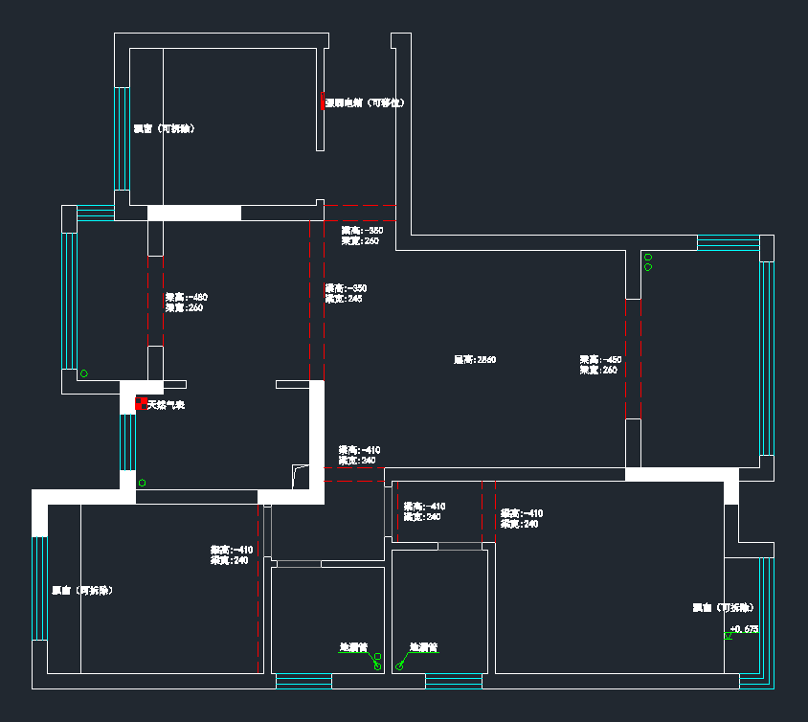The width and height of the screenshot is (808, 722).
Task: Select 飘窗（可拆除）label in top room
Action: click(x=165, y=128)
